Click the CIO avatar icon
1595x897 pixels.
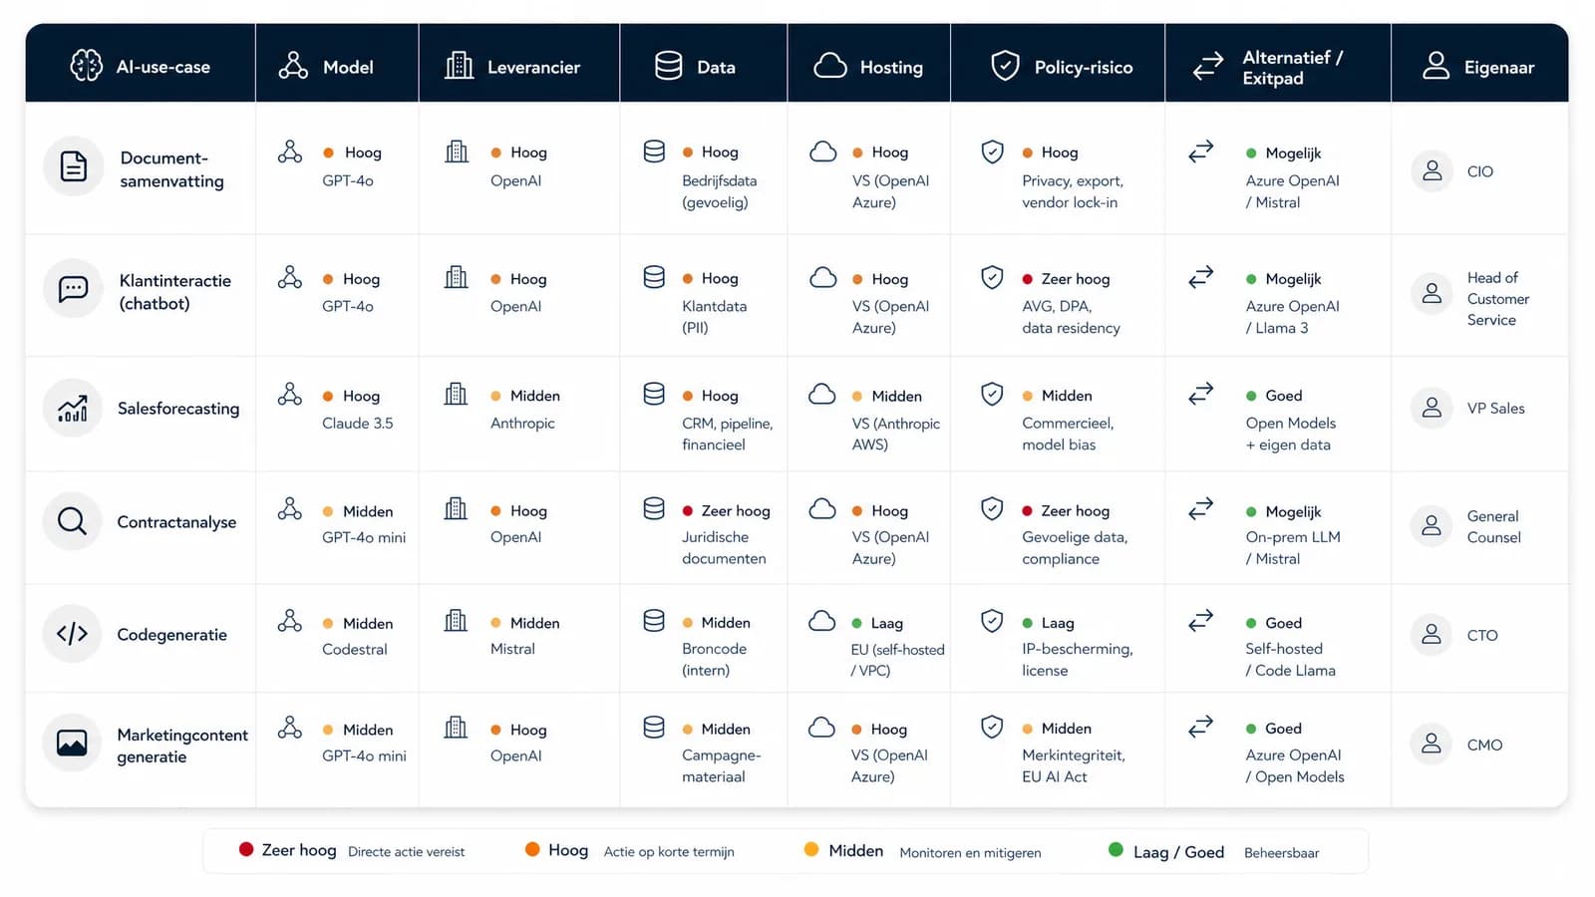1432,171
